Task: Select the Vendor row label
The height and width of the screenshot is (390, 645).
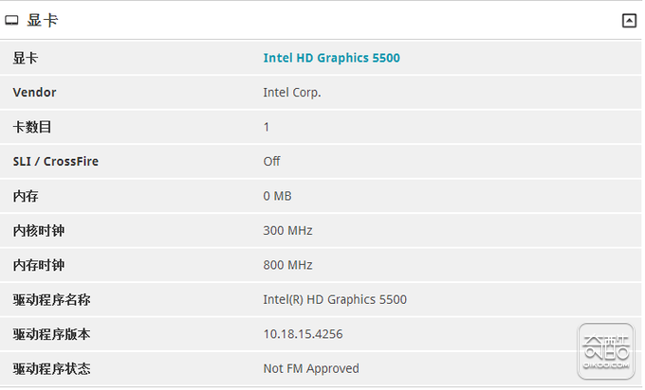Action: pyautogui.click(x=34, y=93)
